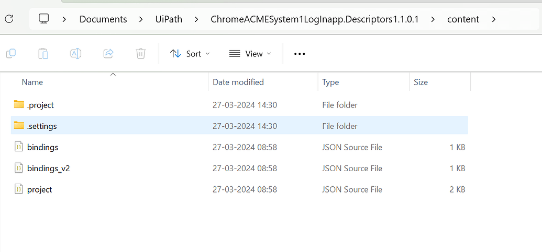Click the Share icon in toolbar

[108, 53]
